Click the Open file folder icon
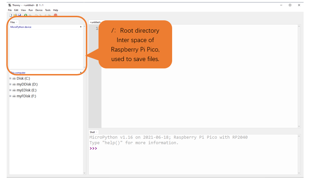 tap(15, 15)
